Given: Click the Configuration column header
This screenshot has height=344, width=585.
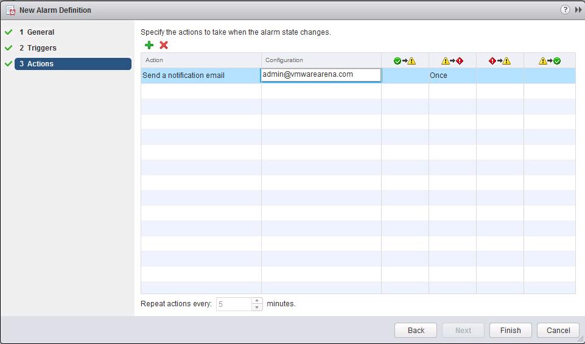Looking at the screenshot, I should coord(321,60).
